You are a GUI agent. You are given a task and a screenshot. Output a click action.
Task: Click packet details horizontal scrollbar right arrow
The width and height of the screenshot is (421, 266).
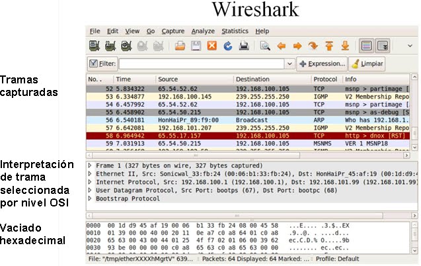pyautogui.click(x=414, y=216)
